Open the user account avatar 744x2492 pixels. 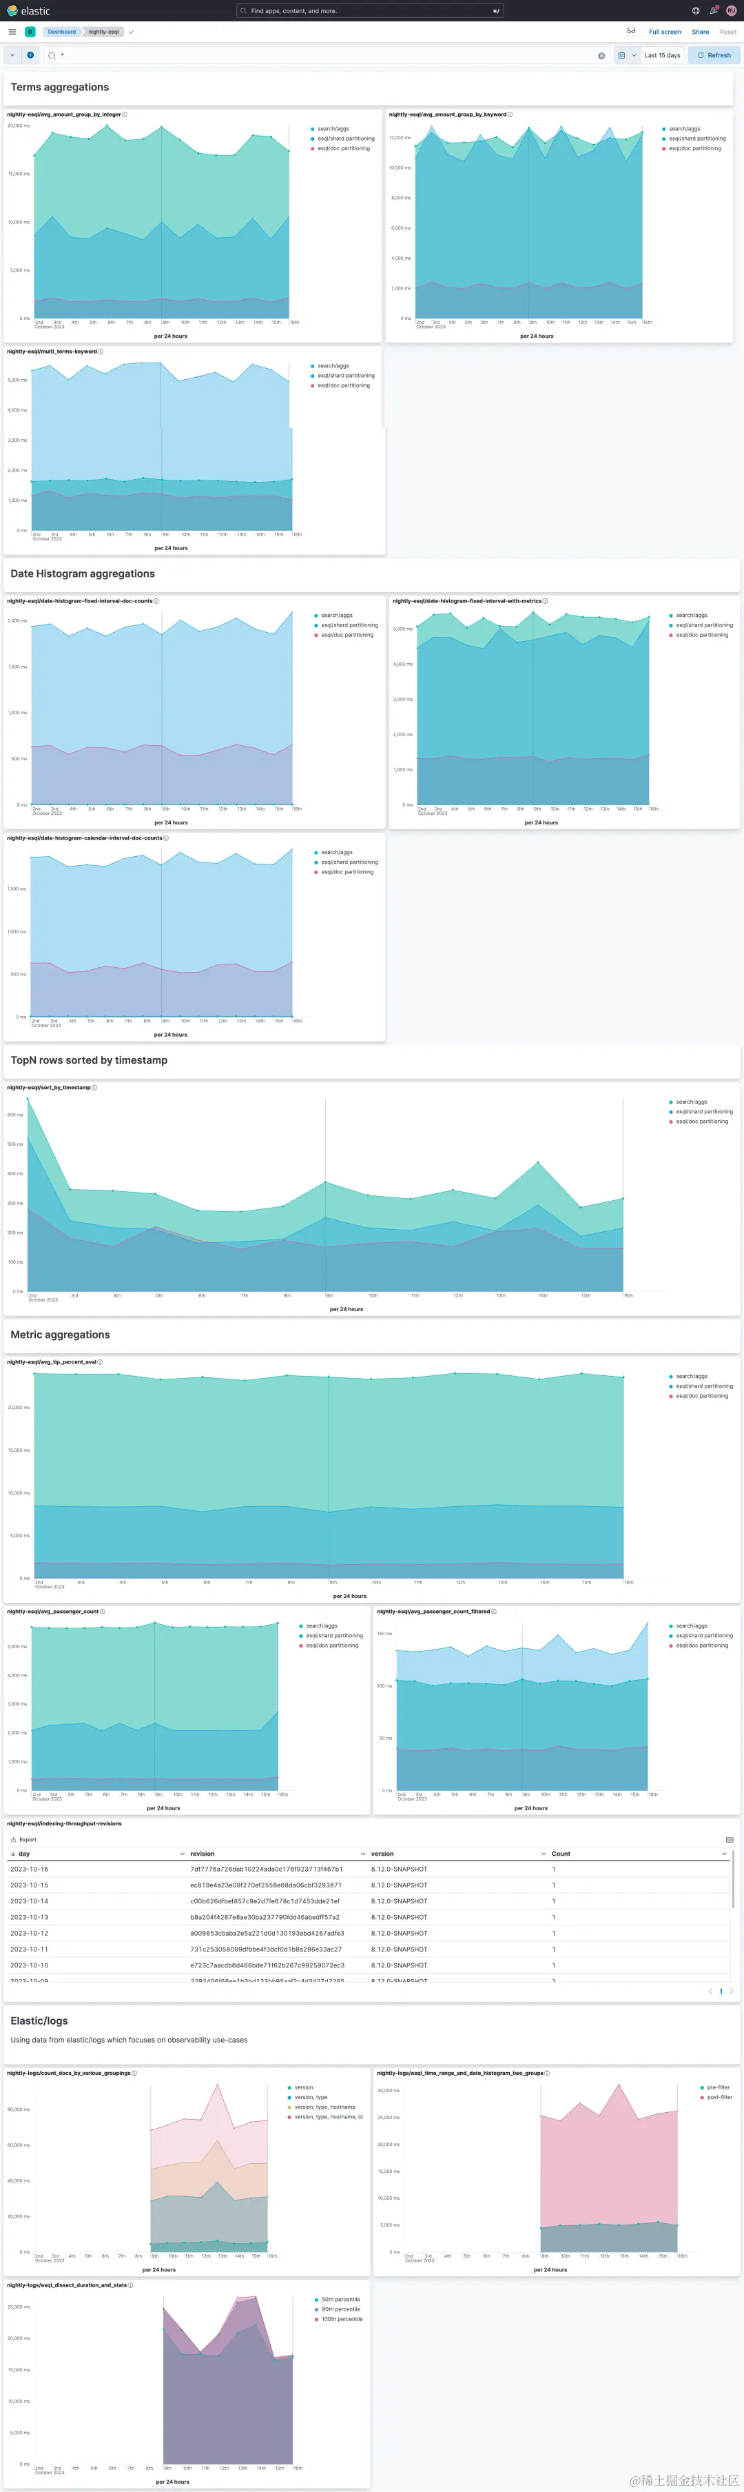point(732,10)
